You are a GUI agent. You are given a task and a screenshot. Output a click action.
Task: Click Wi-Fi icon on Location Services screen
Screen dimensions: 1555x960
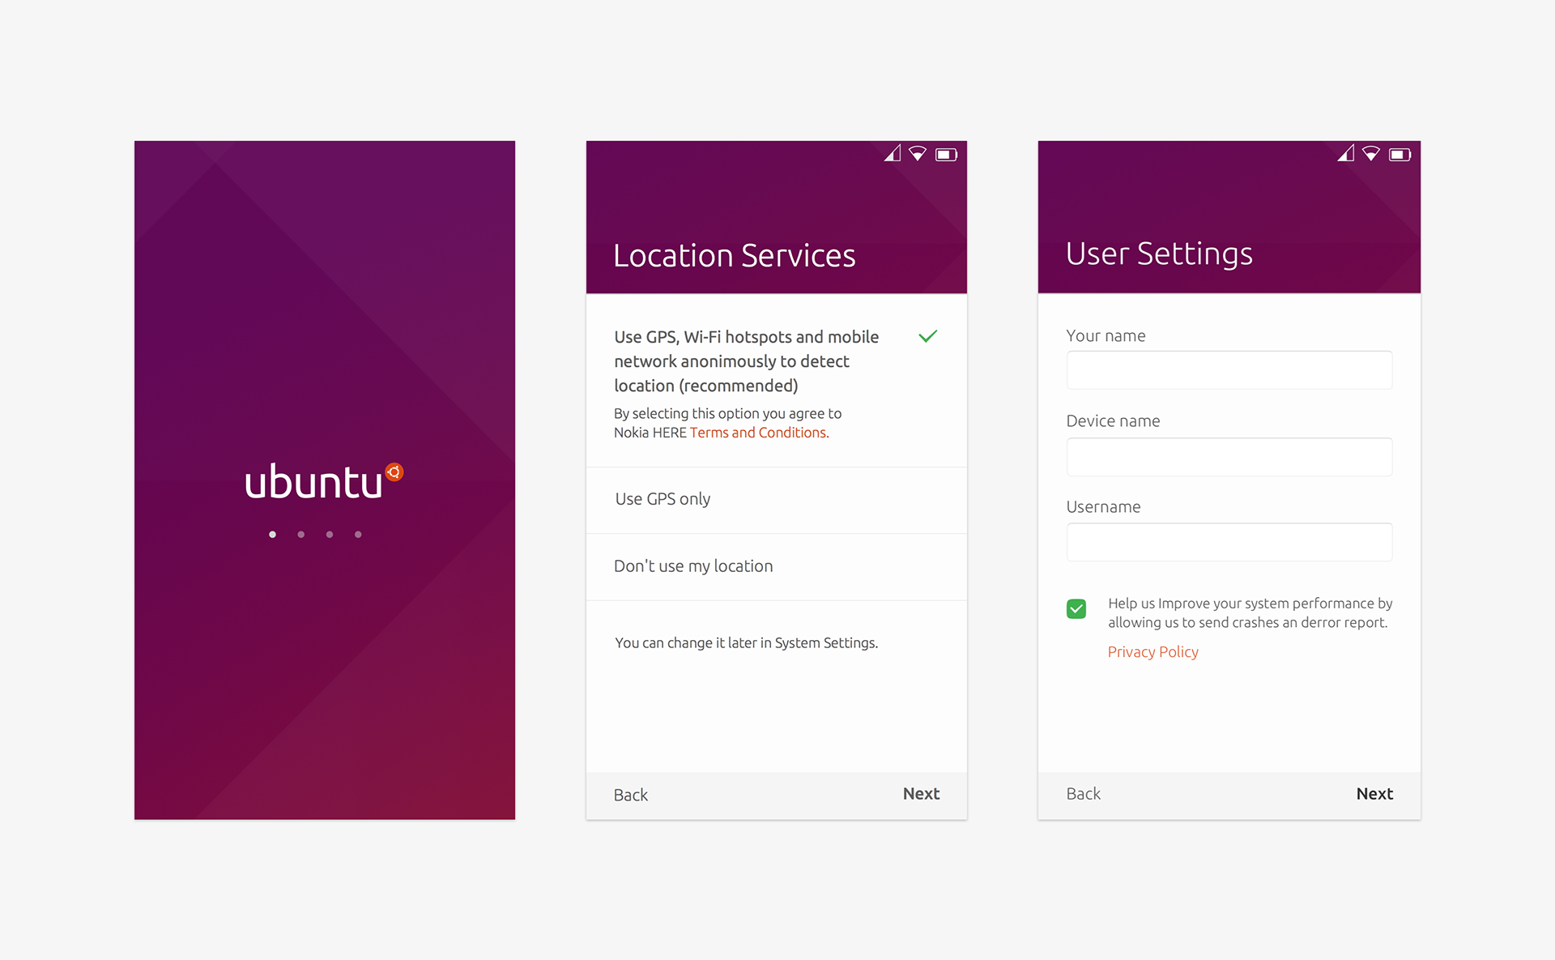[918, 154]
